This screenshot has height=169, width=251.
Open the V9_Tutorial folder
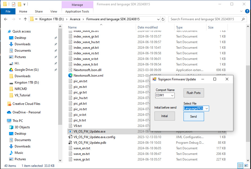22,95
